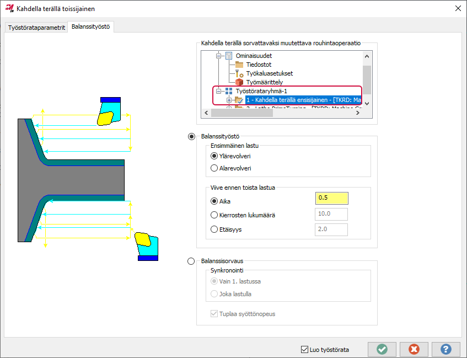Click the red X cancel button
This screenshot has width=467, height=358.
tap(414, 349)
